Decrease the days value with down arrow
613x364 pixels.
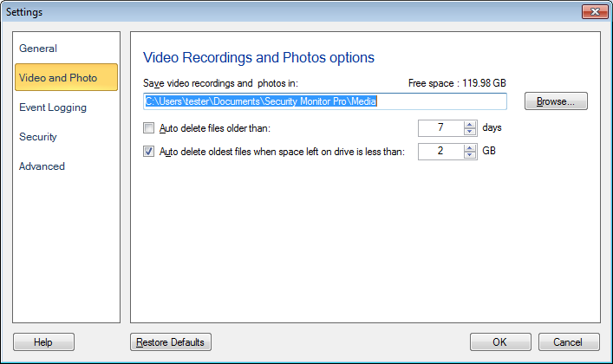[x=470, y=132]
